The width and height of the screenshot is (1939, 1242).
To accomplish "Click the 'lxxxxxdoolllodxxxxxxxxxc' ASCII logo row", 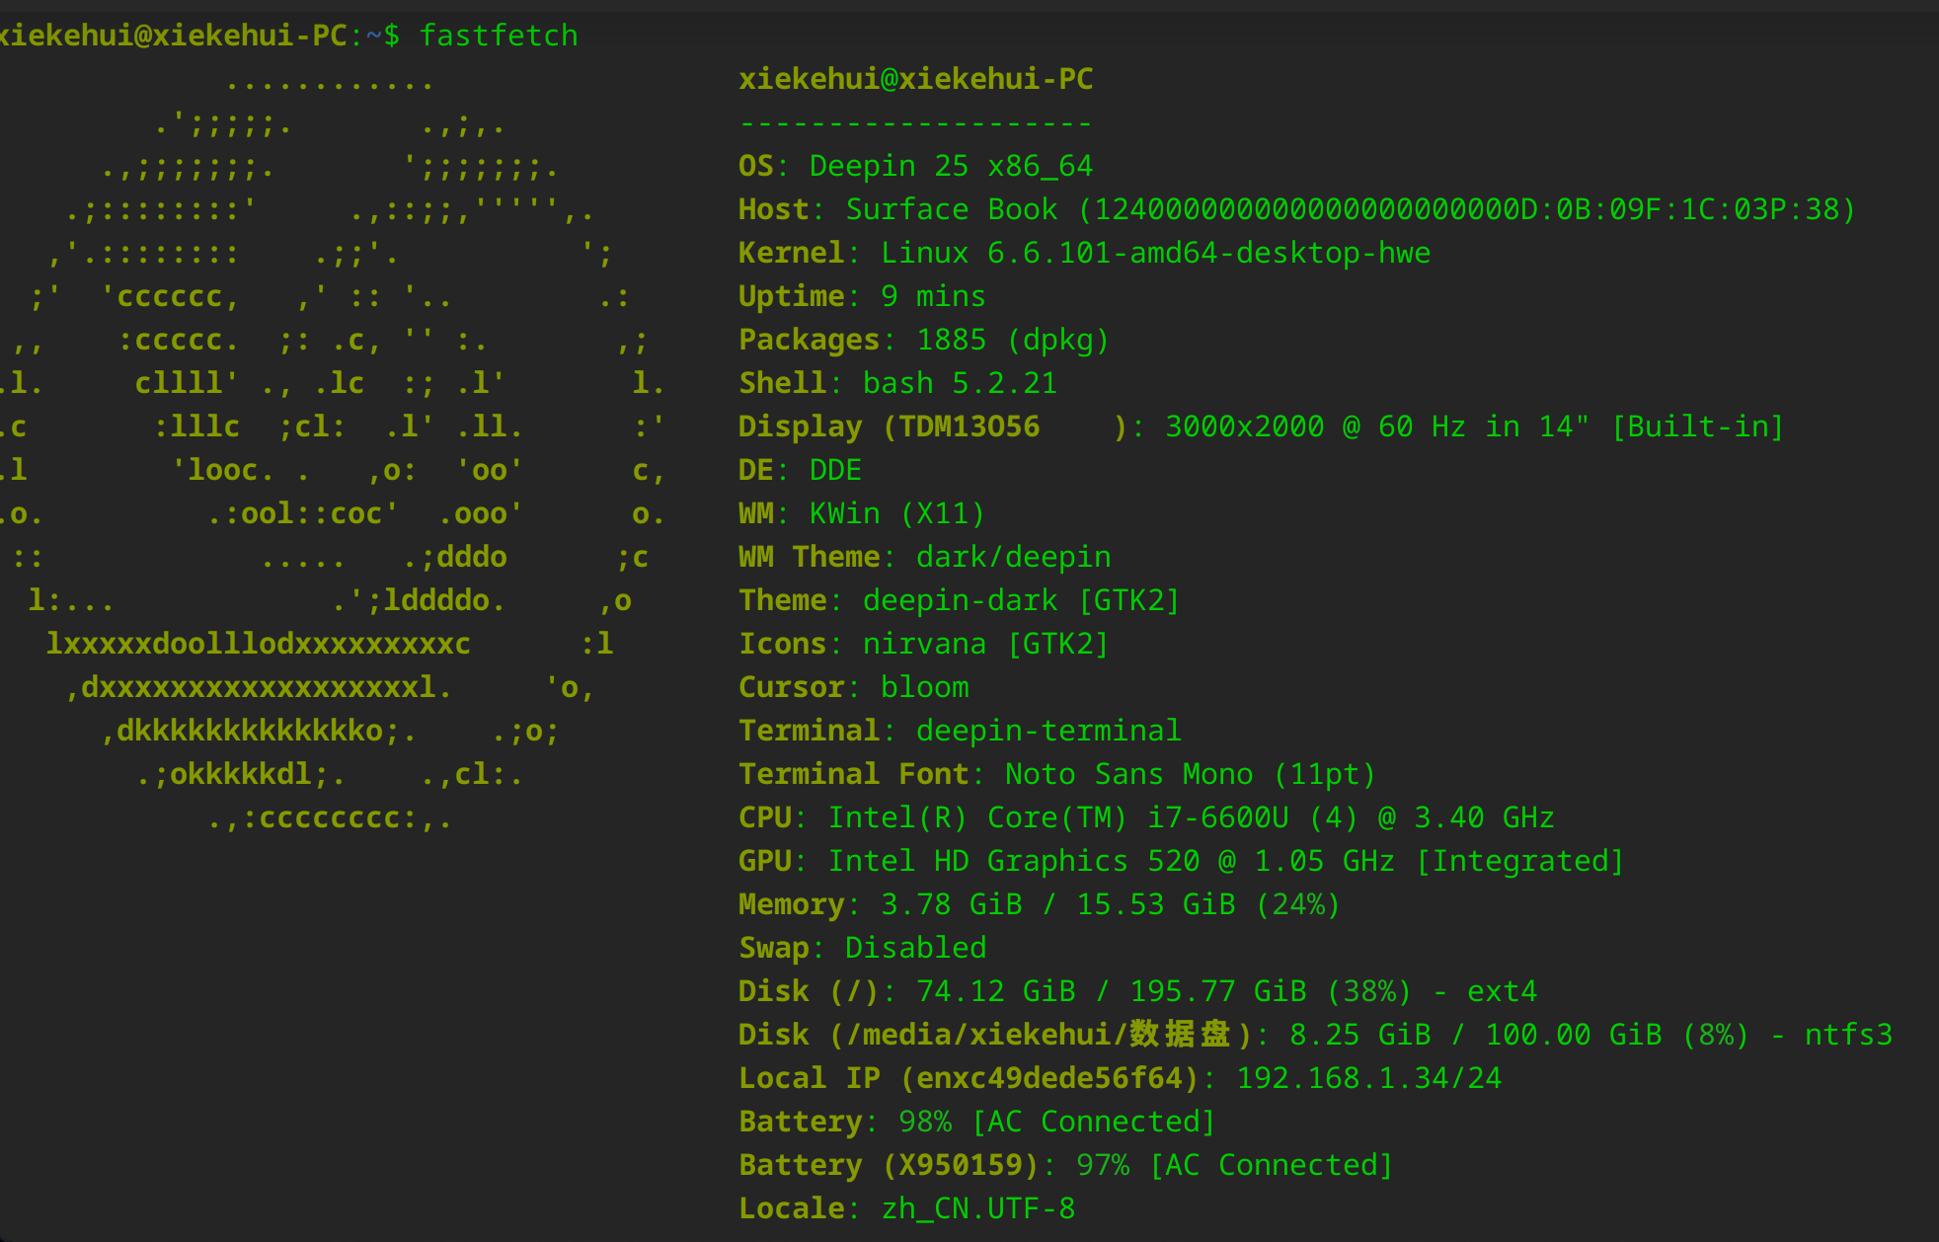I will (x=259, y=644).
